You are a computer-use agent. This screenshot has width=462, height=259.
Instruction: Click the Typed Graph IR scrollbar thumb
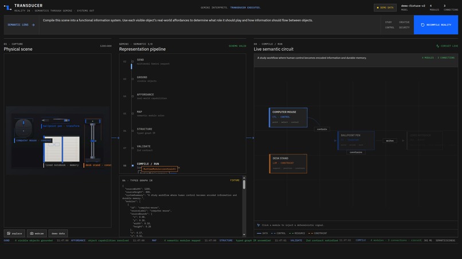click(x=244, y=184)
